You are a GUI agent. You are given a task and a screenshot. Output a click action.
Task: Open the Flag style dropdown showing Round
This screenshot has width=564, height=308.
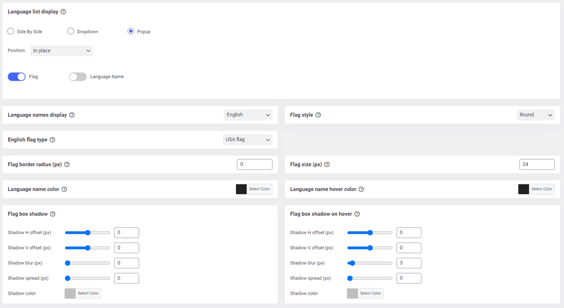coord(535,115)
